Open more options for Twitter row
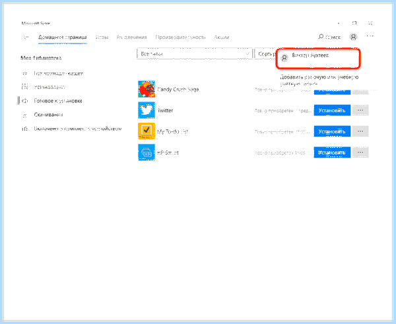This screenshot has height=324, width=396. point(360,110)
